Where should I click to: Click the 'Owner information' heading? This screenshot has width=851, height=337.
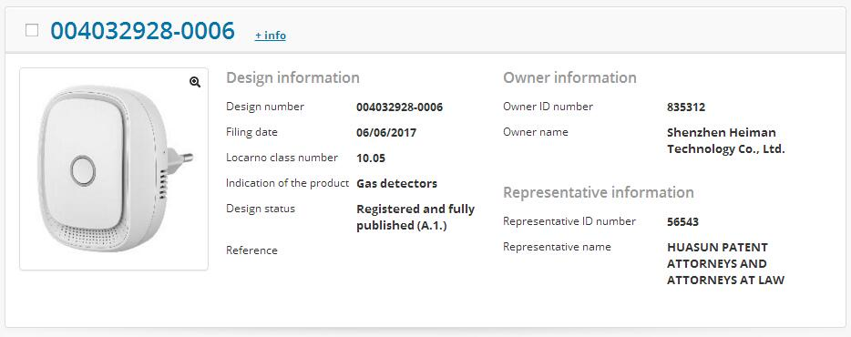tap(569, 77)
